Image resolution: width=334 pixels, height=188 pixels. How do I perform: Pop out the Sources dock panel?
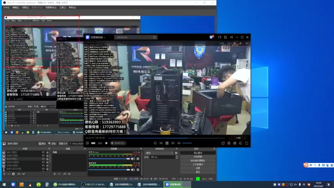(x=49, y=149)
